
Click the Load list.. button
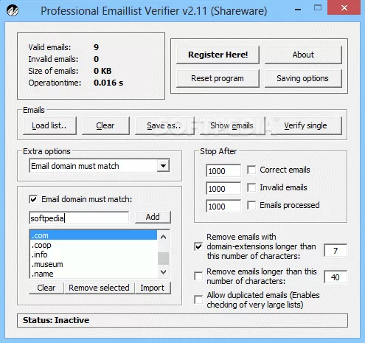click(49, 125)
